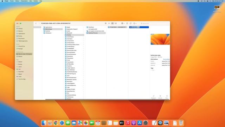Image resolution: width=225 pixels, height=127 pixels.
Task: Click the Rotate left quick action in preview pane
Action: click(154, 97)
